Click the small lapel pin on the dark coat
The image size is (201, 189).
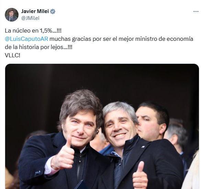tap(143, 147)
